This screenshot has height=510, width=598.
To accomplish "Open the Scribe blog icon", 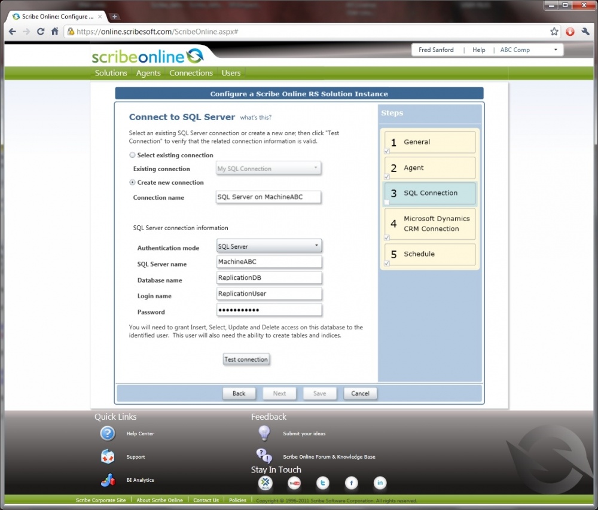I will (x=266, y=483).
